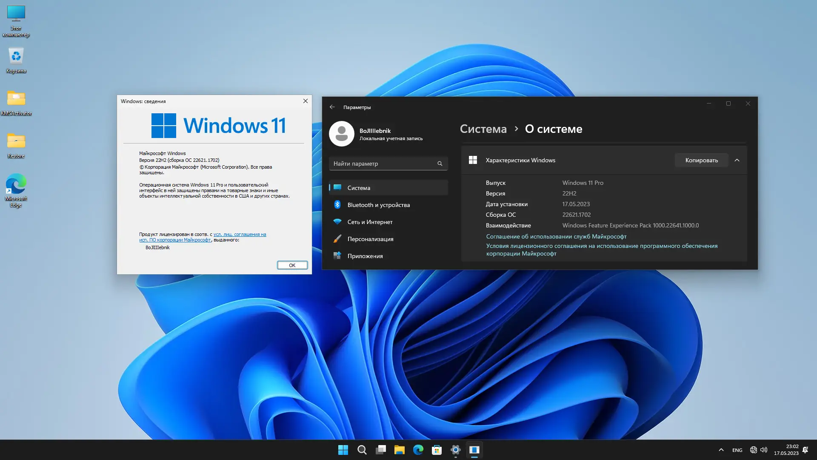Open Сеть и Интернет settings section

coord(370,222)
